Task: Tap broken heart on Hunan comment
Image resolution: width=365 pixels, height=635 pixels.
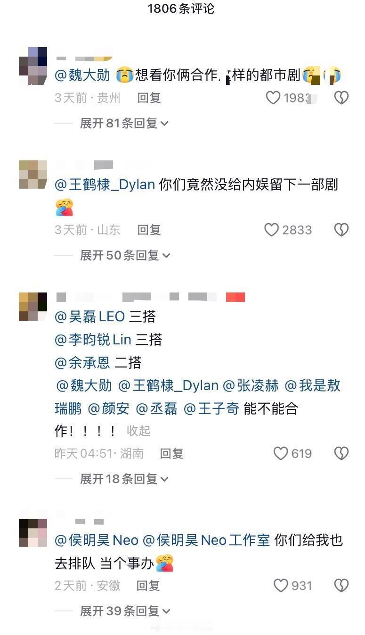Action: tap(341, 453)
